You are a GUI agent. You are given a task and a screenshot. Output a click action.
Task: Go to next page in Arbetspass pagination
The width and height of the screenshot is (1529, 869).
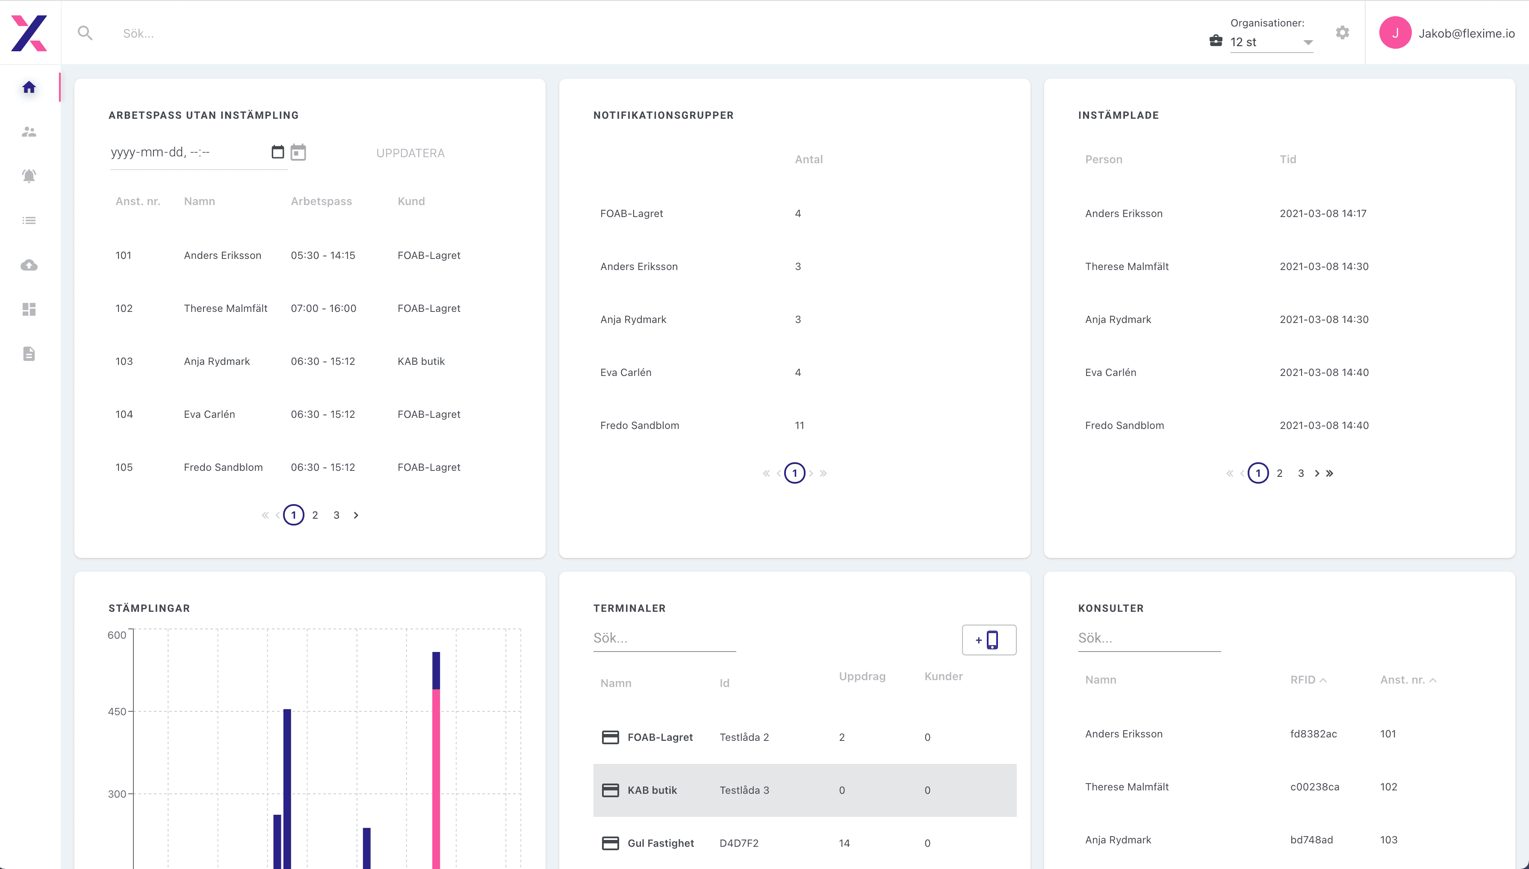[x=356, y=515]
